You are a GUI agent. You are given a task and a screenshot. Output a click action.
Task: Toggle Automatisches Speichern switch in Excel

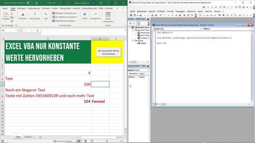(x=30, y=3)
